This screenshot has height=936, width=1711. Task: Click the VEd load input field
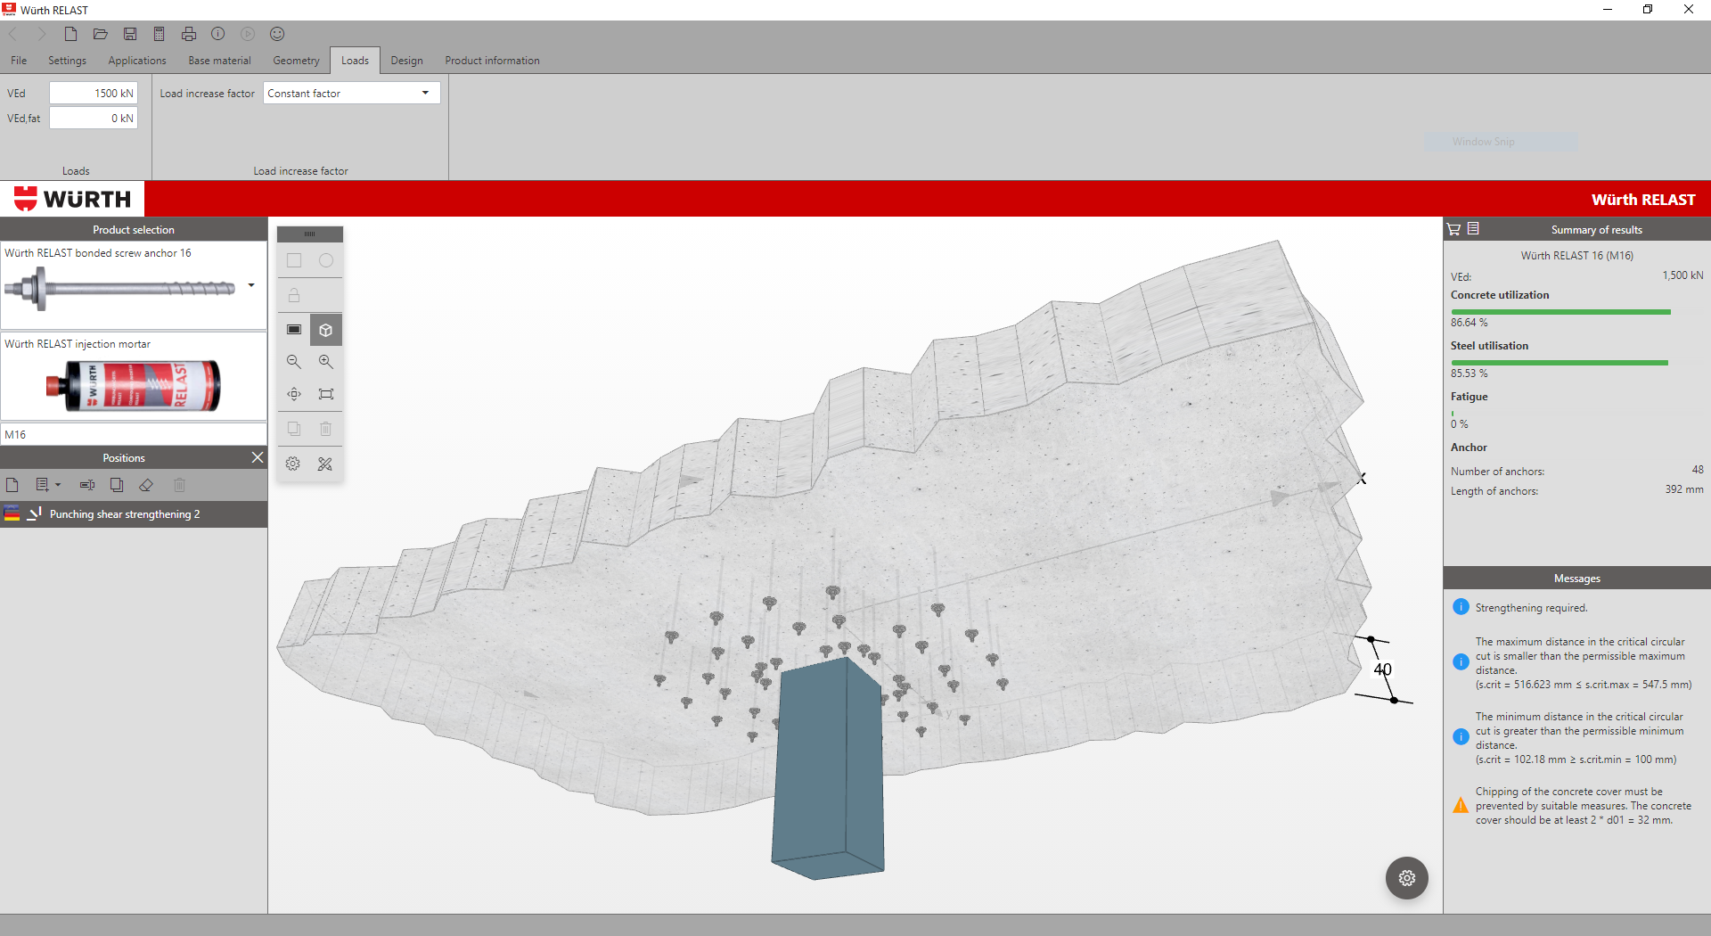click(x=94, y=94)
